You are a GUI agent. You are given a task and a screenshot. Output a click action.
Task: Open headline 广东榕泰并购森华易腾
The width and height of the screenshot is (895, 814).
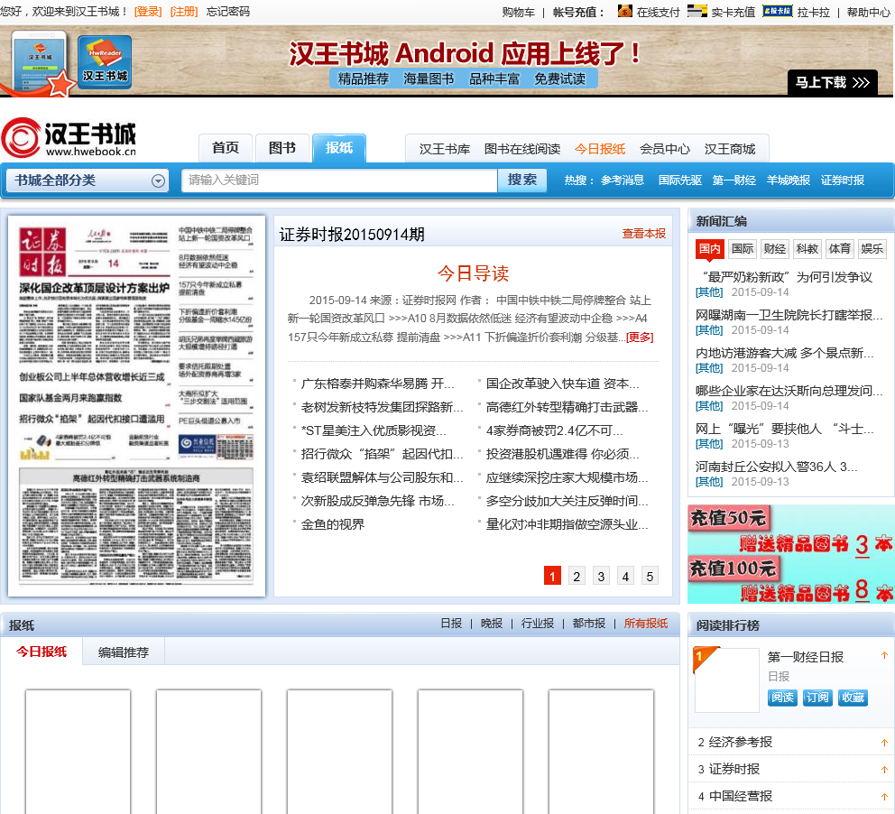point(377,384)
